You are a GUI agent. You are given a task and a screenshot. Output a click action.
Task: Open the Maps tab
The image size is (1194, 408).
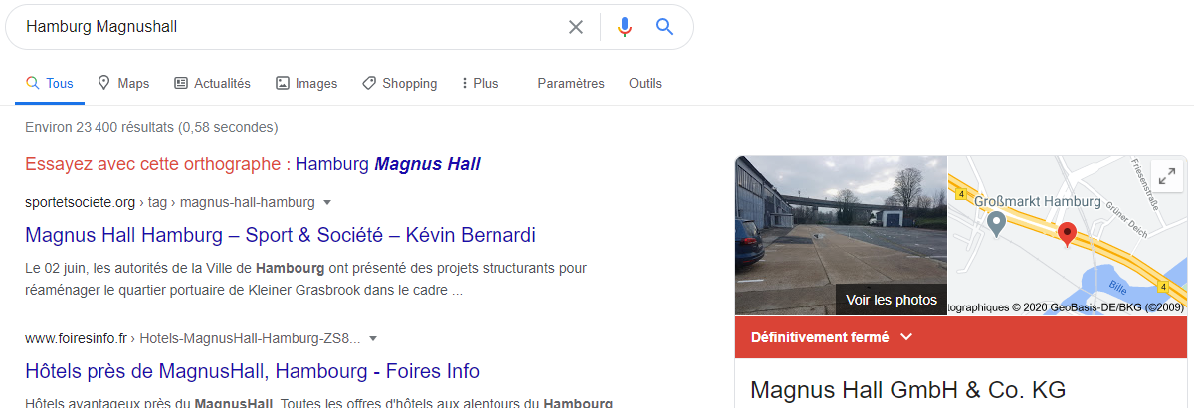click(123, 84)
